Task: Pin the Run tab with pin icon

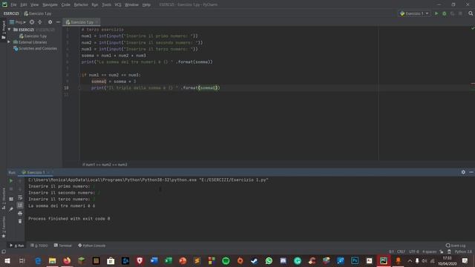Action: (x=11, y=209)
